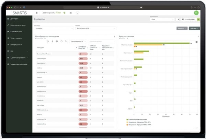Open chart hamburger menu in Фрод по каналам
Viewport: 206px width, 139px height.
pos(196,42)
